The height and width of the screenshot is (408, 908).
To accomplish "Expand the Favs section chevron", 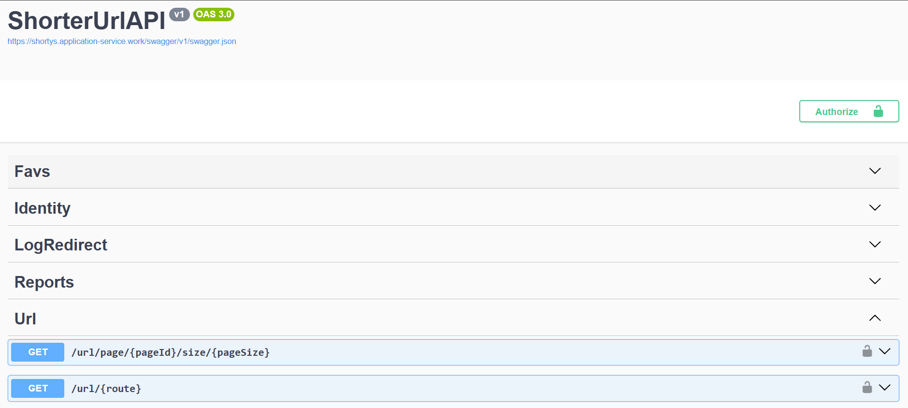I will (875, 171).
